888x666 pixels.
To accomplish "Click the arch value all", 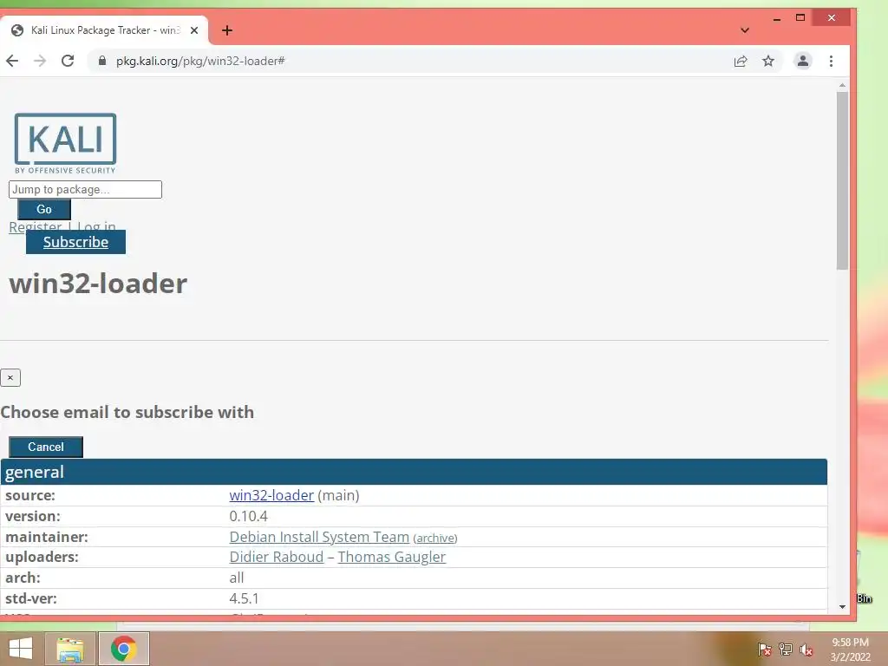I will click(237, 578).
